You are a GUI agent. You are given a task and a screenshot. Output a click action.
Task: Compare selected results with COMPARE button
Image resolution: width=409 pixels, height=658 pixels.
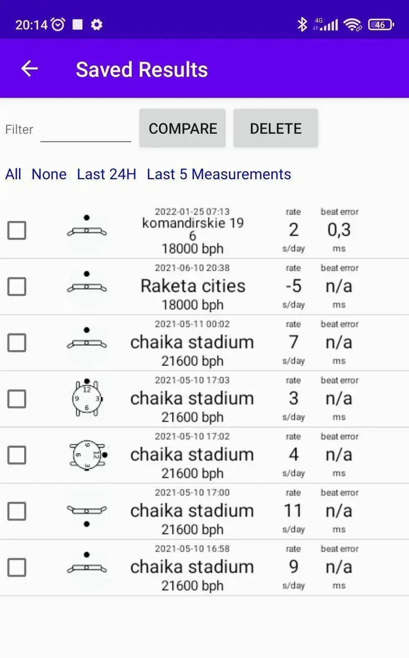click(x=182, y=128)
